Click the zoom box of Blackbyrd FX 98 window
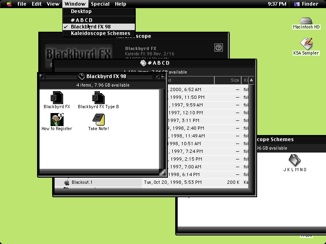The image size is (326, 244). pyautogui.click(x=156, y=76)
